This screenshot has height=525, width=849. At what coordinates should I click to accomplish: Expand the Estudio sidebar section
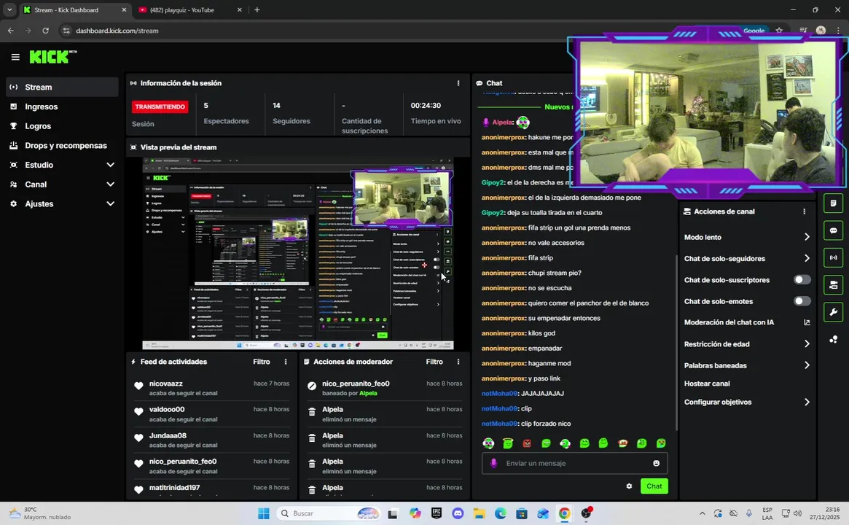coord(62,165)
